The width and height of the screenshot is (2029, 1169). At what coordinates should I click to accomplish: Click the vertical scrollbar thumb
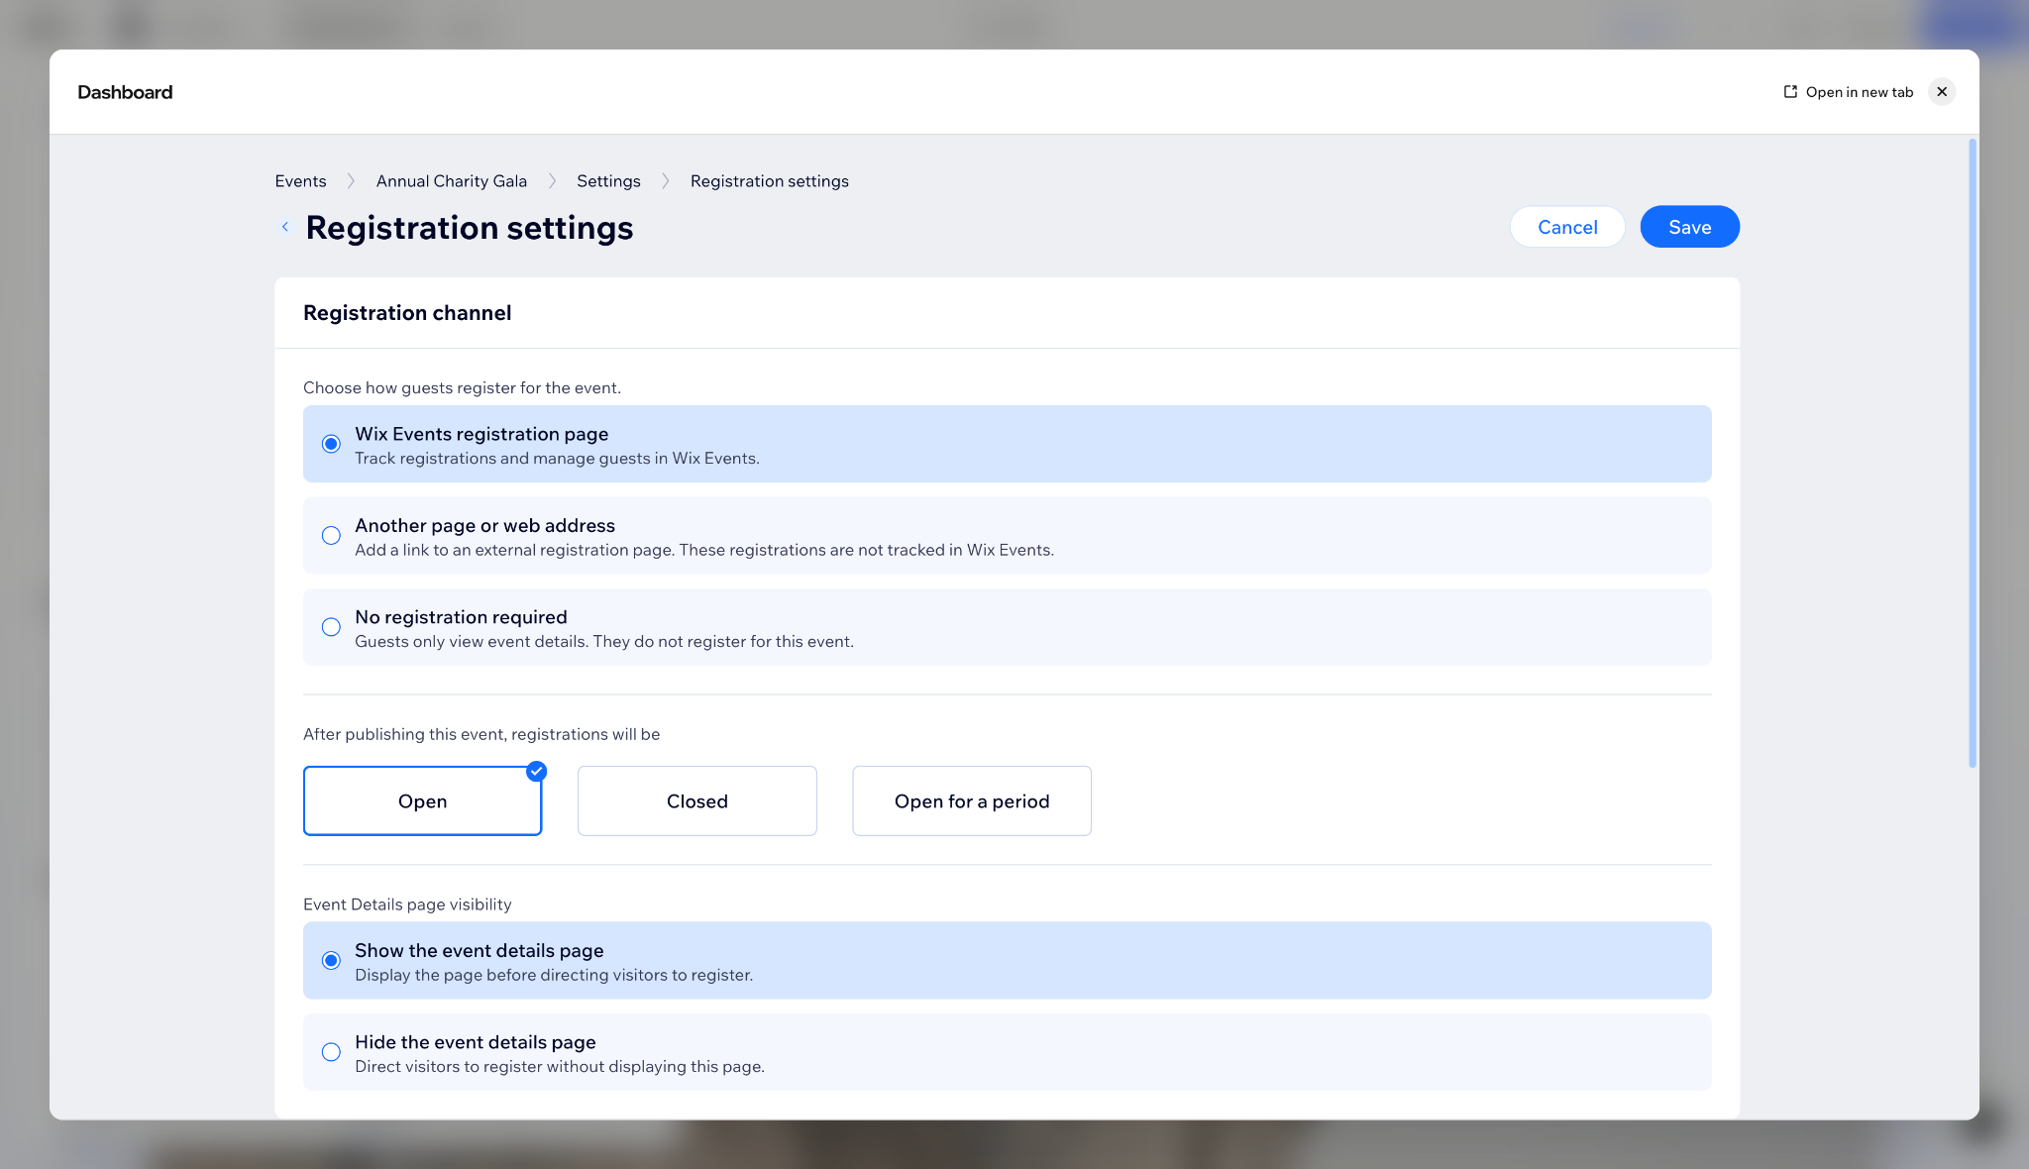(x=1973, y=453)
